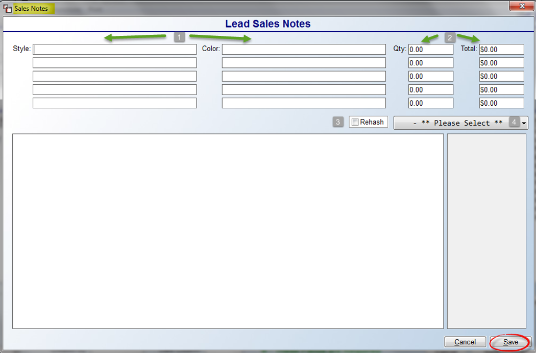Viewport: 536px width, 353px height.
Task: Click the Sales Notes window icon
Action: (7, 9)
